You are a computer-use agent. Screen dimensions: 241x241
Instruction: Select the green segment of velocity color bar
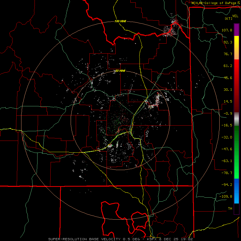pyautogui.click(x=236, y=152)
